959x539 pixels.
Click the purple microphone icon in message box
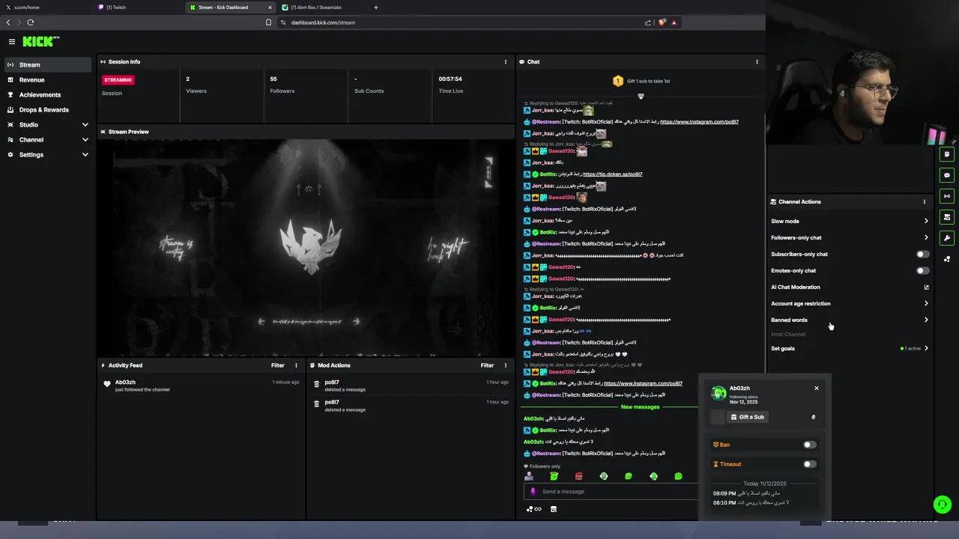click(x=533, y=492)
